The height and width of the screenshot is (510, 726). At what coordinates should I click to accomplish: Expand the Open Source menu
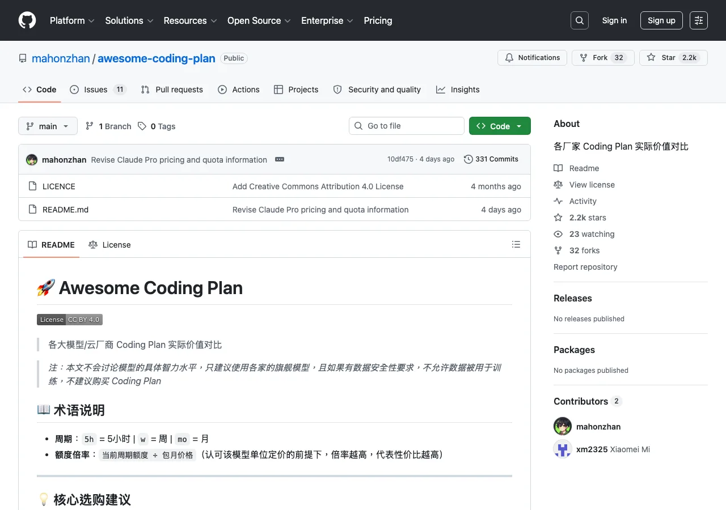click(259, 20)
